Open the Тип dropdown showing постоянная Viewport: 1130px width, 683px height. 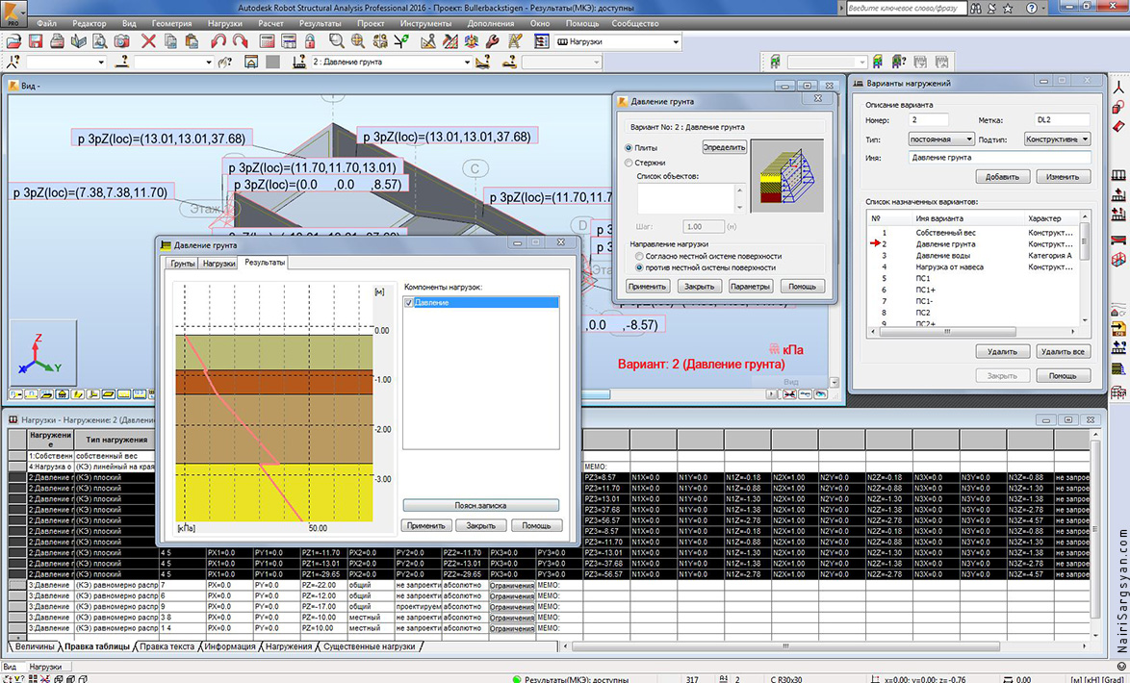[969, 139]
